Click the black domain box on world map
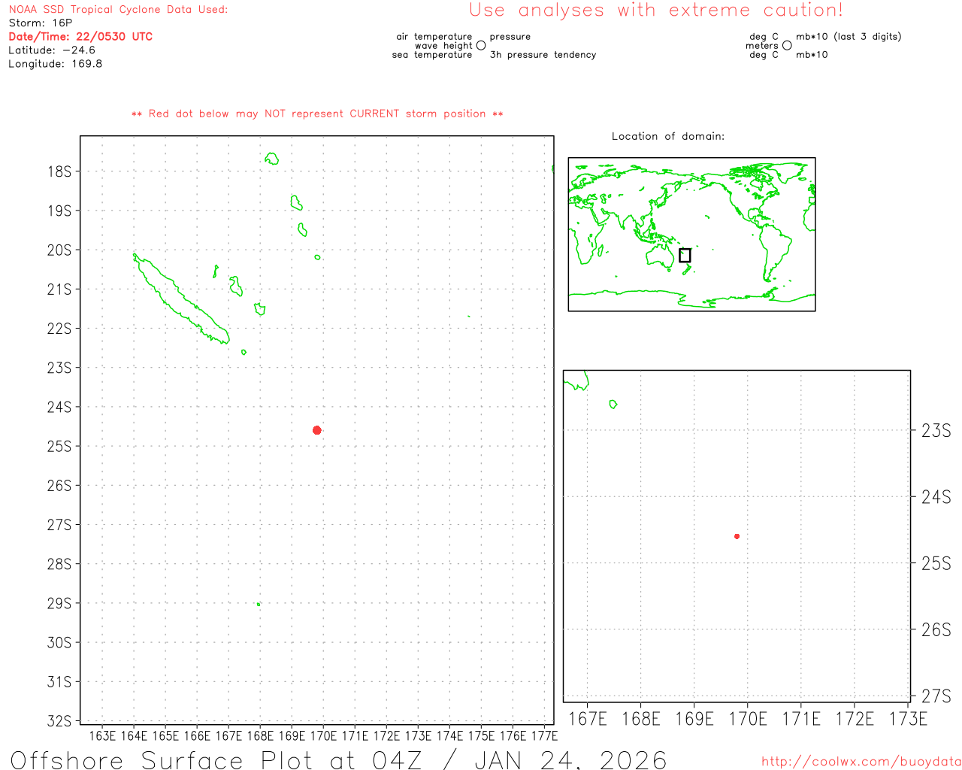The height and width of the screenshot is (770, 962). (684, 256)
